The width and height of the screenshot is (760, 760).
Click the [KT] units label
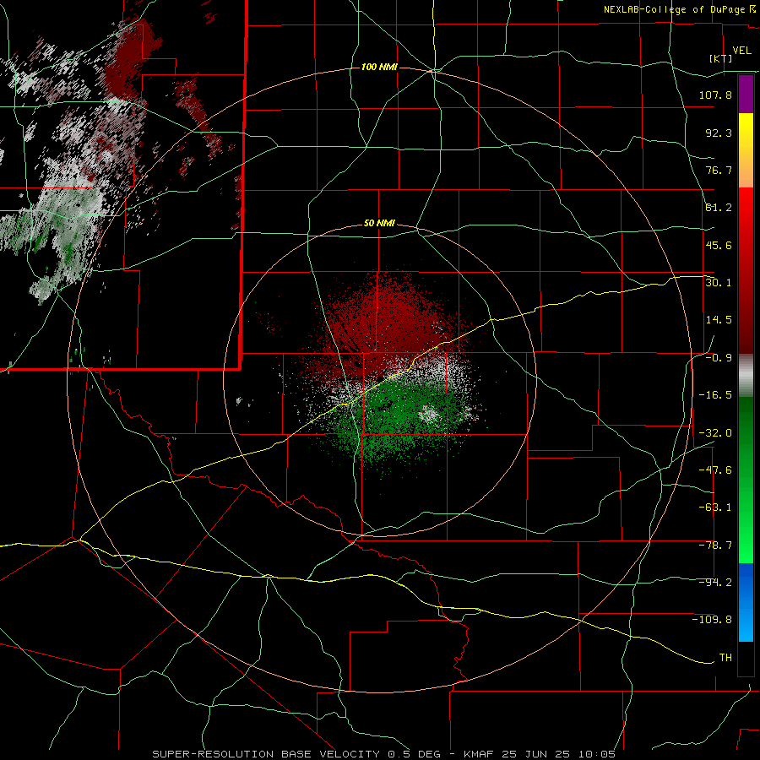[x=721, y=58]
